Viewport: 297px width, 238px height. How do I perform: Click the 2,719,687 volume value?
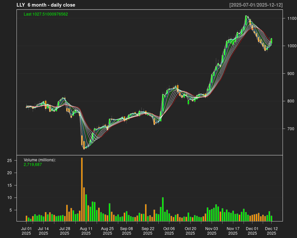coord(33,164)
